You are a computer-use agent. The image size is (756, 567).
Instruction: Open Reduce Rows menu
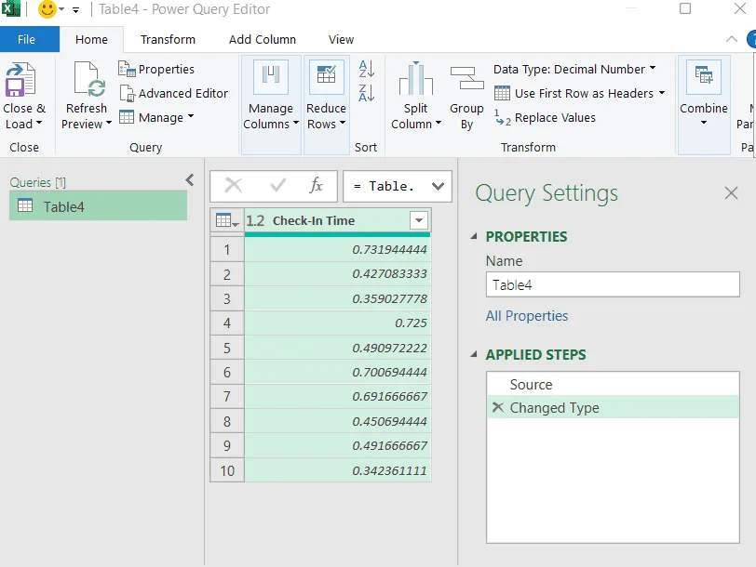(327, 105)
